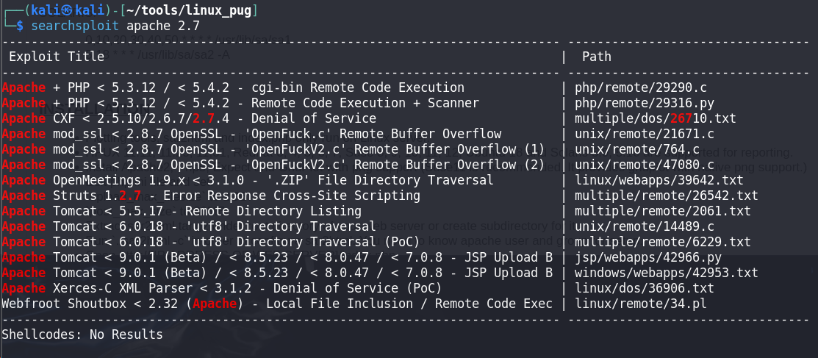
Task: Select path unix/remote/764.c
Action: [637, 149]
